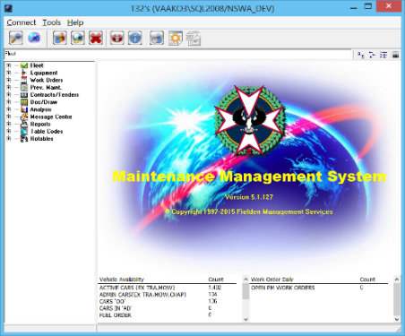
Task: Click the Vehicle Availability list down arrow
Action: tap(246, 319)
